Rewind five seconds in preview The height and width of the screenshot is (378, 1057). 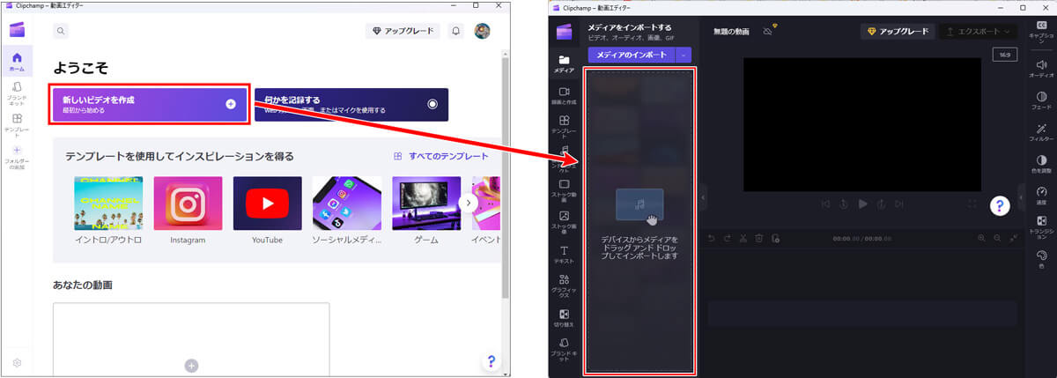tap(844, 204)
